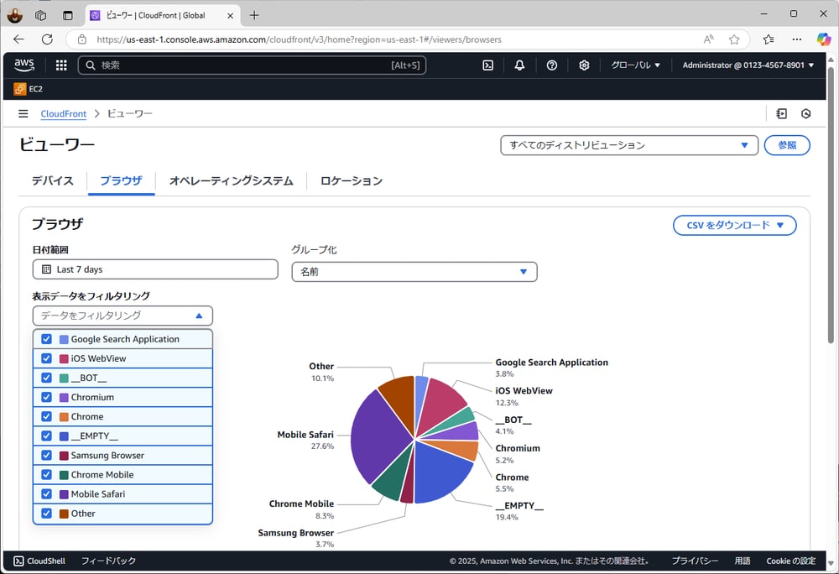The image size is (839, 574).
Task: Open EC2 shortcut in favorites bar
Action: point(29,89)
